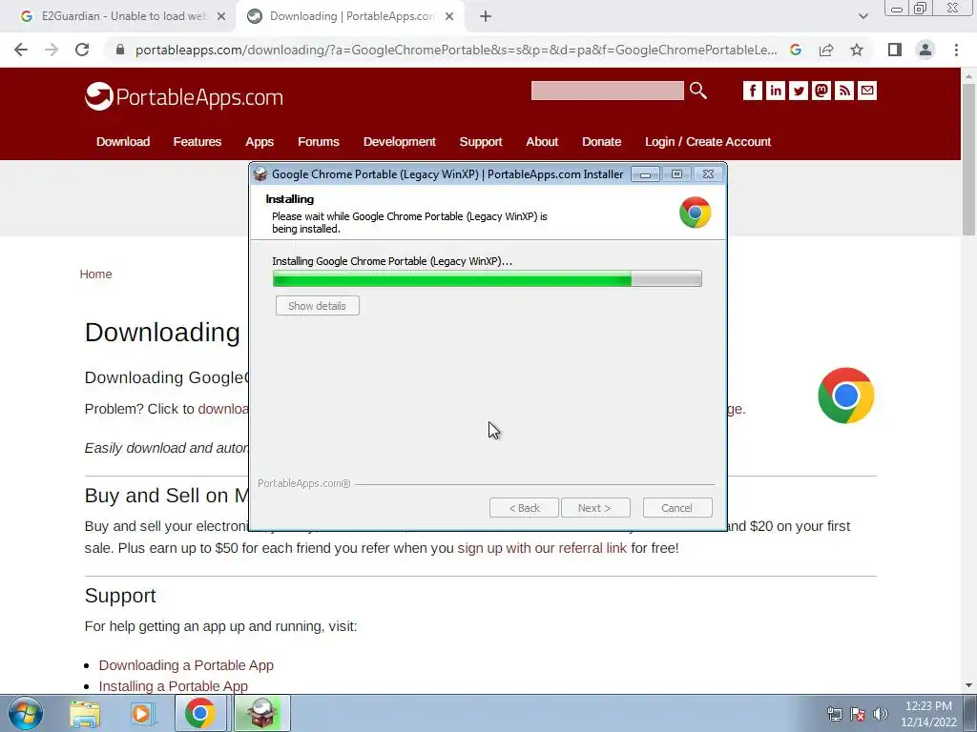Open the Support menu item
Image resolution: width=977 pixels, height=732 pixels.
pyautogui.click(x=481, y=142)
